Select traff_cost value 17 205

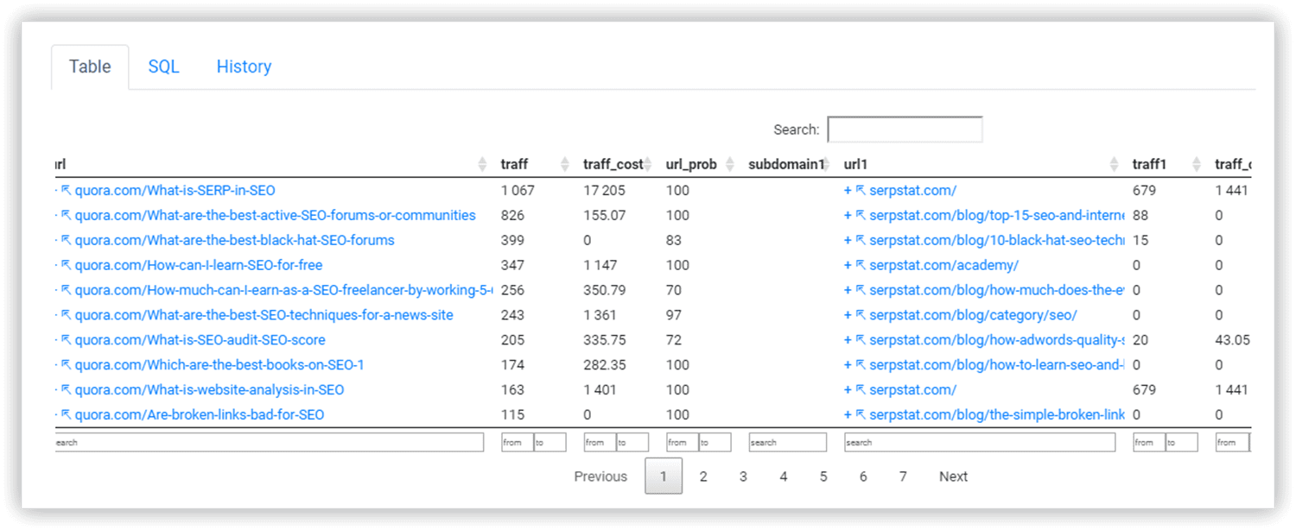605,191
